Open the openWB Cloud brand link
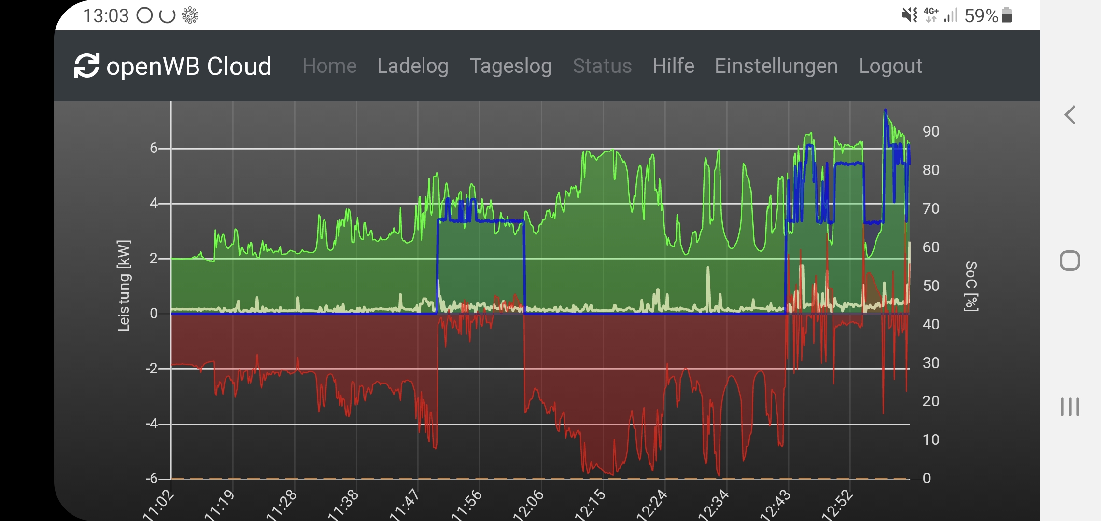The width and height of the screenshot is (1101, 521). (x=188, y=66)
